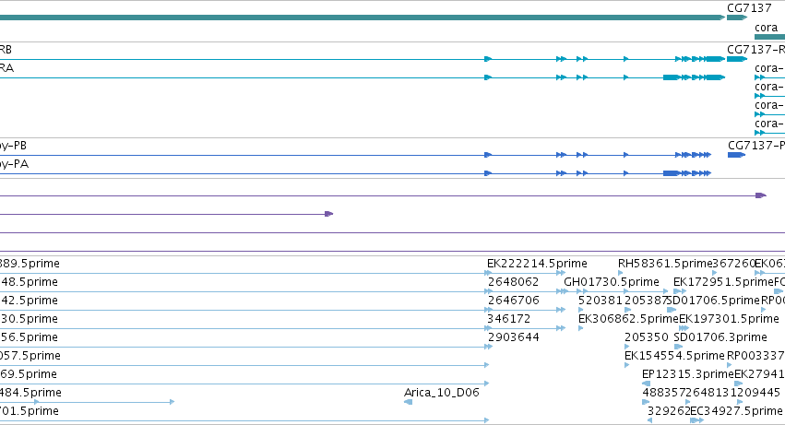The image size is (785, 425).
Task: Select the 701.5prime EST label
Action: [x=30, y=411]
